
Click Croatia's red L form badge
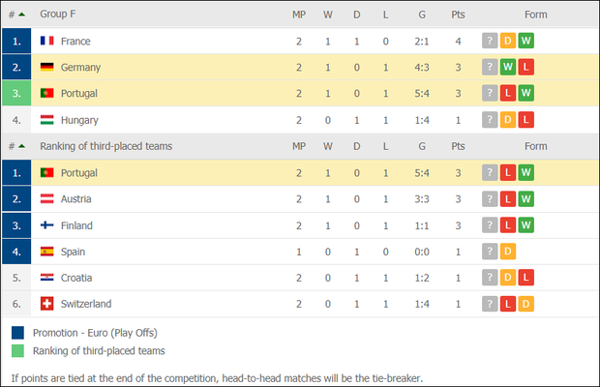[x=526, y=278]
